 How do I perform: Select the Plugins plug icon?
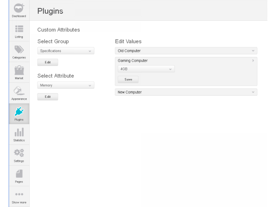point(19,113)
